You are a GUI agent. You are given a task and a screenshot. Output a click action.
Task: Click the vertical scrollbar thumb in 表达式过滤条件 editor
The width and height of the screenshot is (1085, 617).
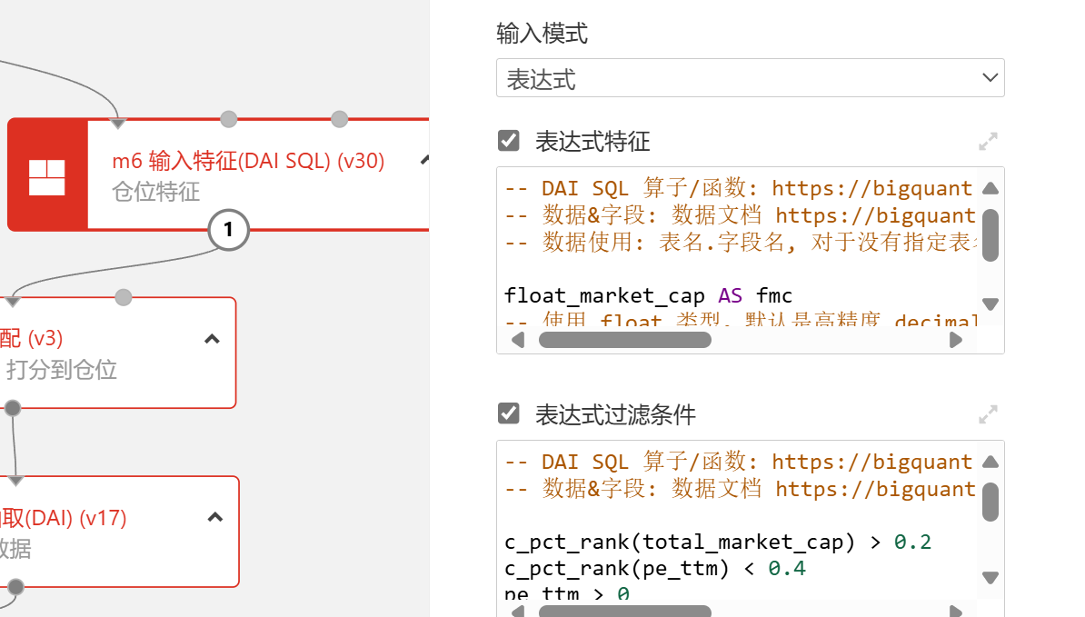990,502
